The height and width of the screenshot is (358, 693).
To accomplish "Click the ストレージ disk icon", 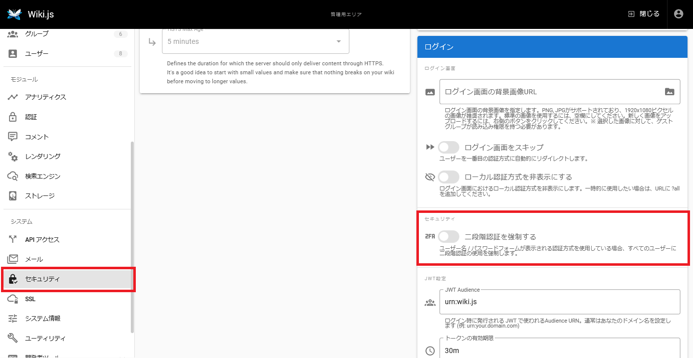I will pyautogui.click(x=13, y=196).
